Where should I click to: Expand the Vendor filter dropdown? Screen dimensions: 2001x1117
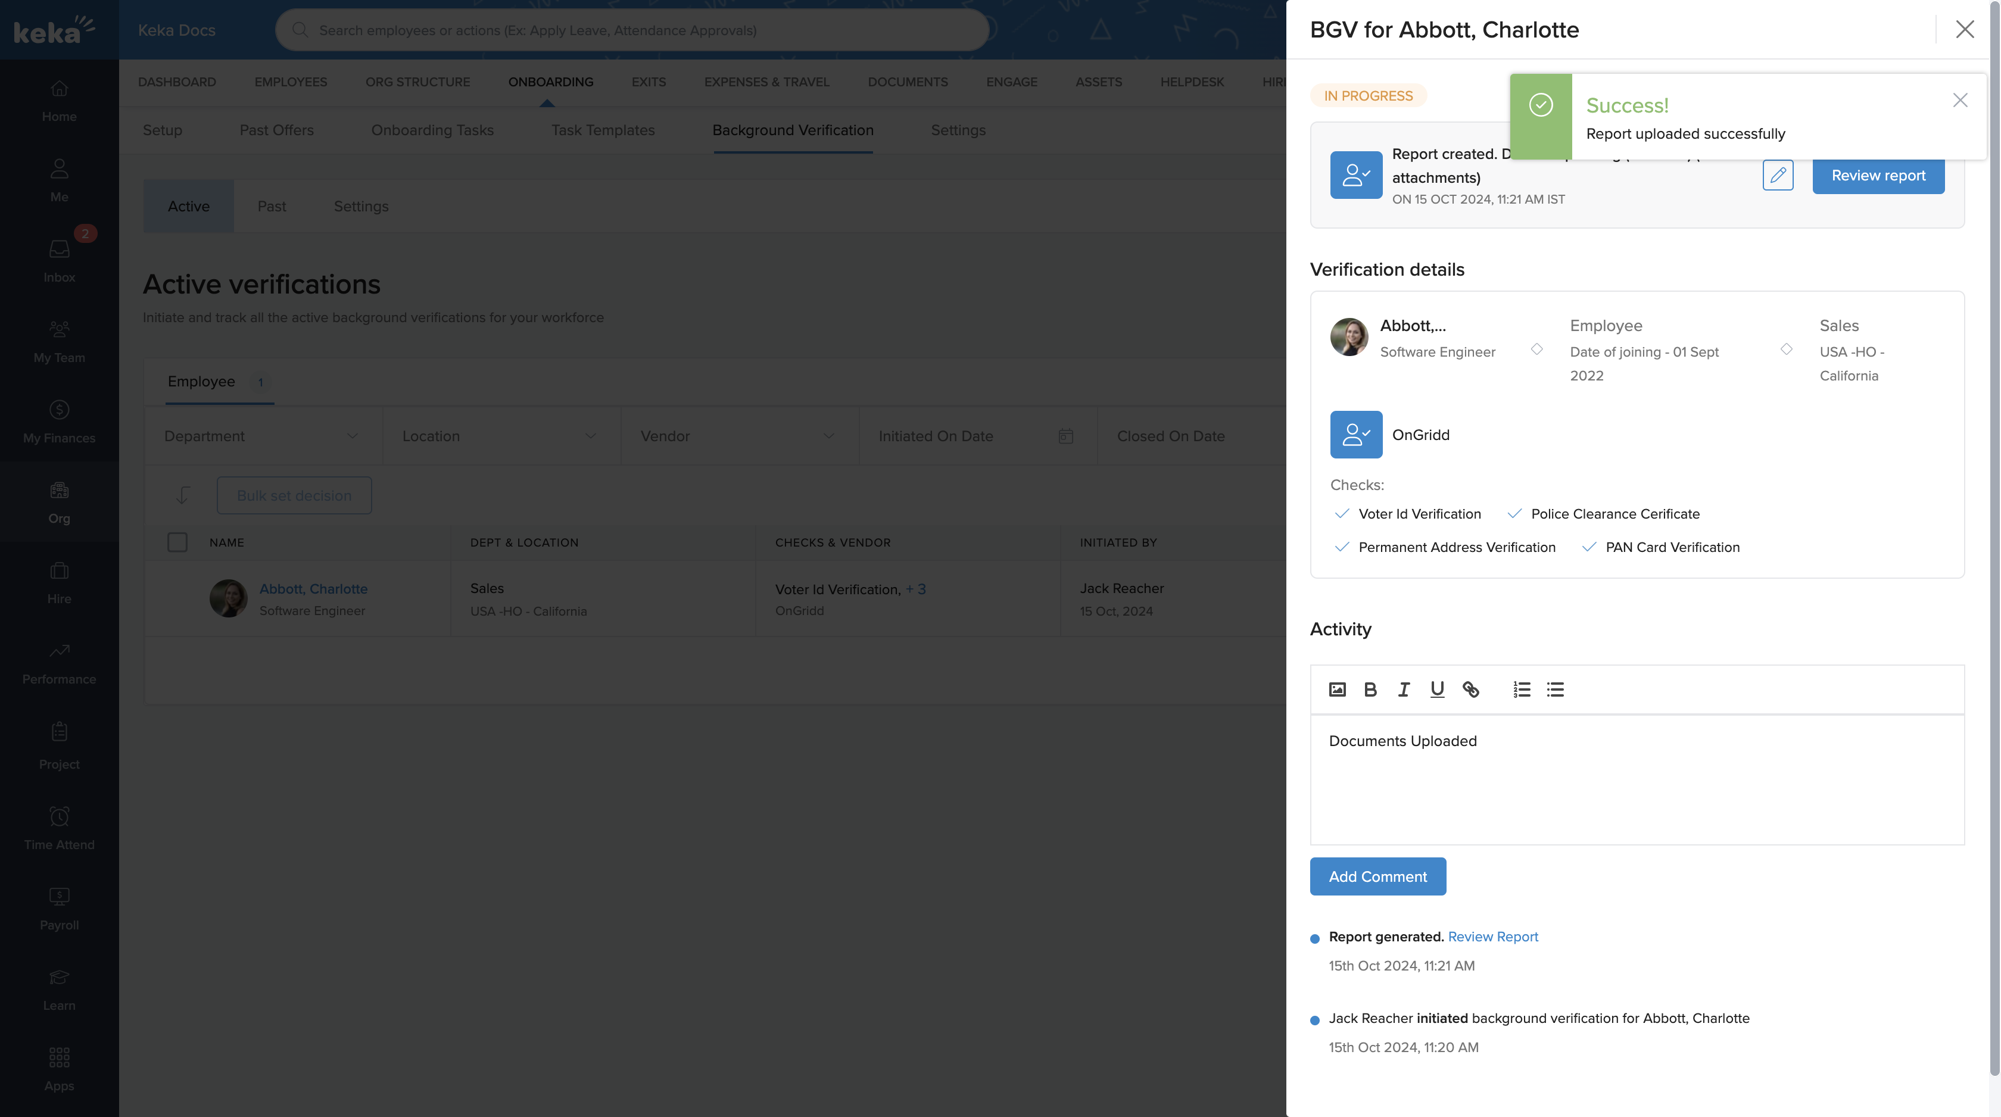pyautogui.click(x=738, y=436)
